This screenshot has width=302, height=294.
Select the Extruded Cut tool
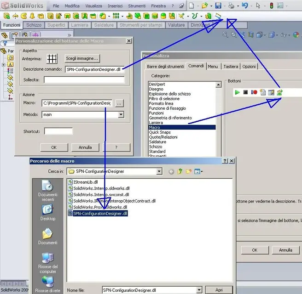(51, 16)
